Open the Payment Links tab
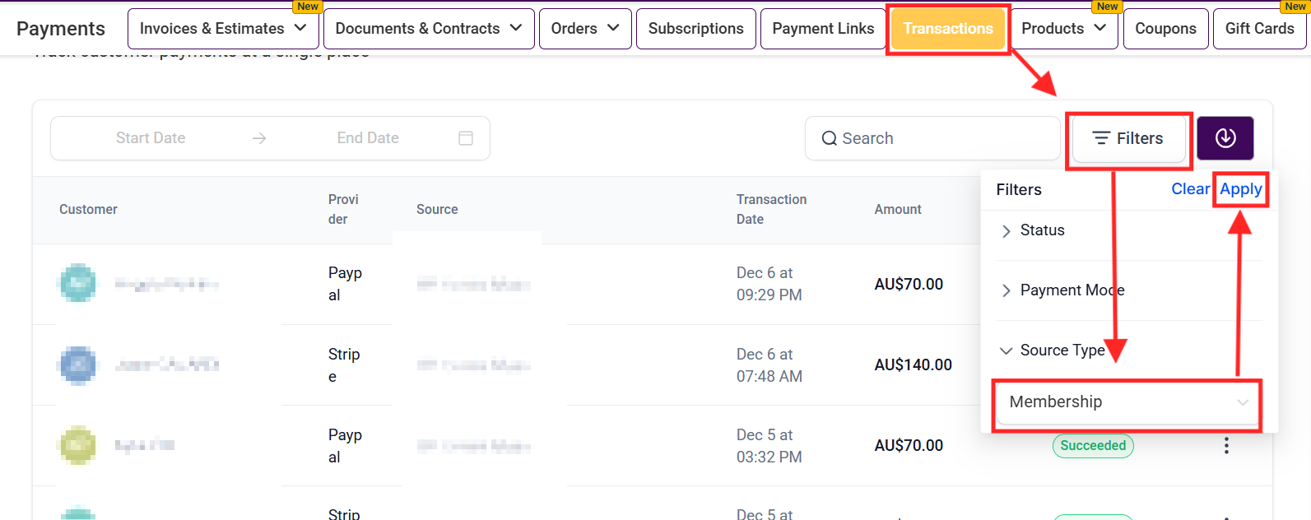This screenshot has width=1311, height=520. pos(823,29)
